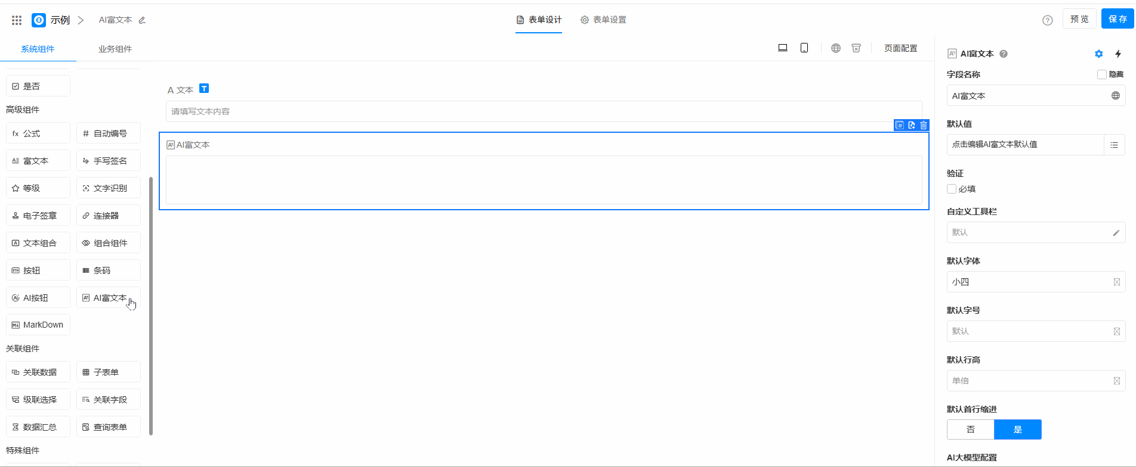Open the blue gear settings icon
This screenshot has height=467, width=1136.
[x=1099, y=54]
